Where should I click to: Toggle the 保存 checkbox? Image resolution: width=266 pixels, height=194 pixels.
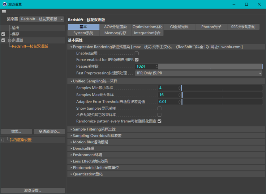[3, 34]
